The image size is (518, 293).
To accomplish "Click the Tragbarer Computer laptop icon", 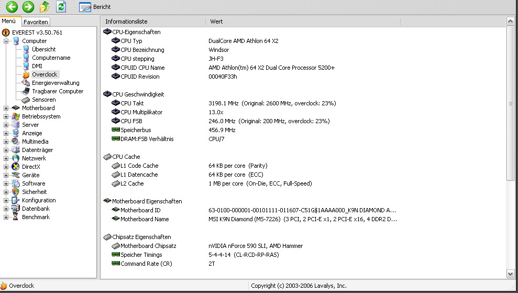I will tap(26, 91).
